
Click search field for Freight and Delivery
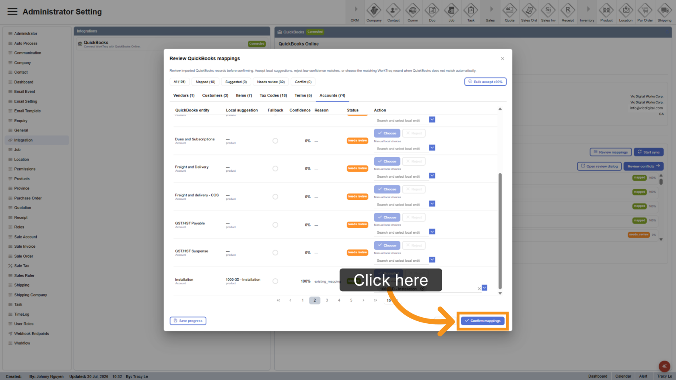[401, 177]
